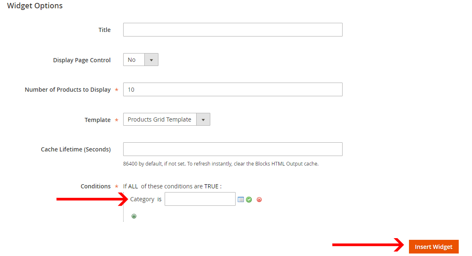Click inside the Number of Products field
Viewport: 472px width, 256px height.
pyautogui.click(x=232, y=89)
